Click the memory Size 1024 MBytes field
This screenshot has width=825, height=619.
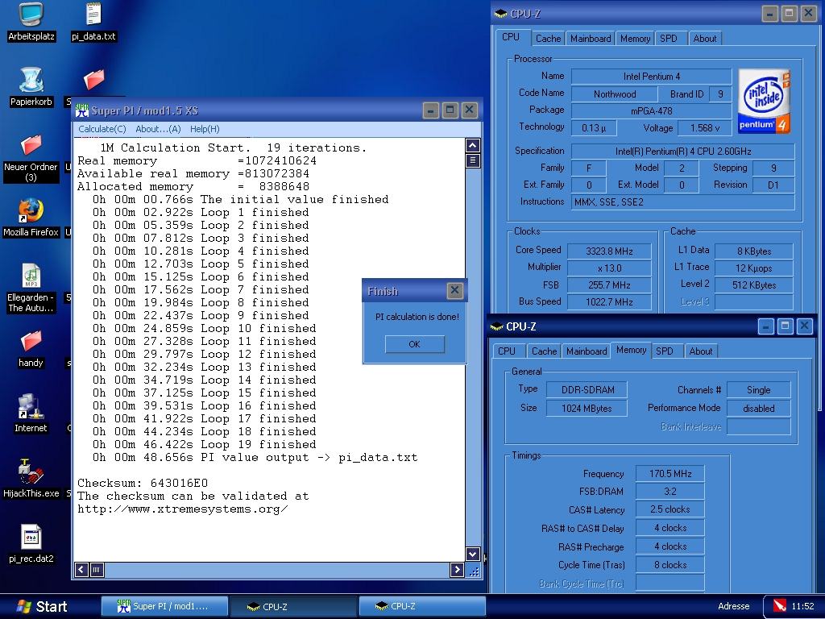(x=587, y=409)
